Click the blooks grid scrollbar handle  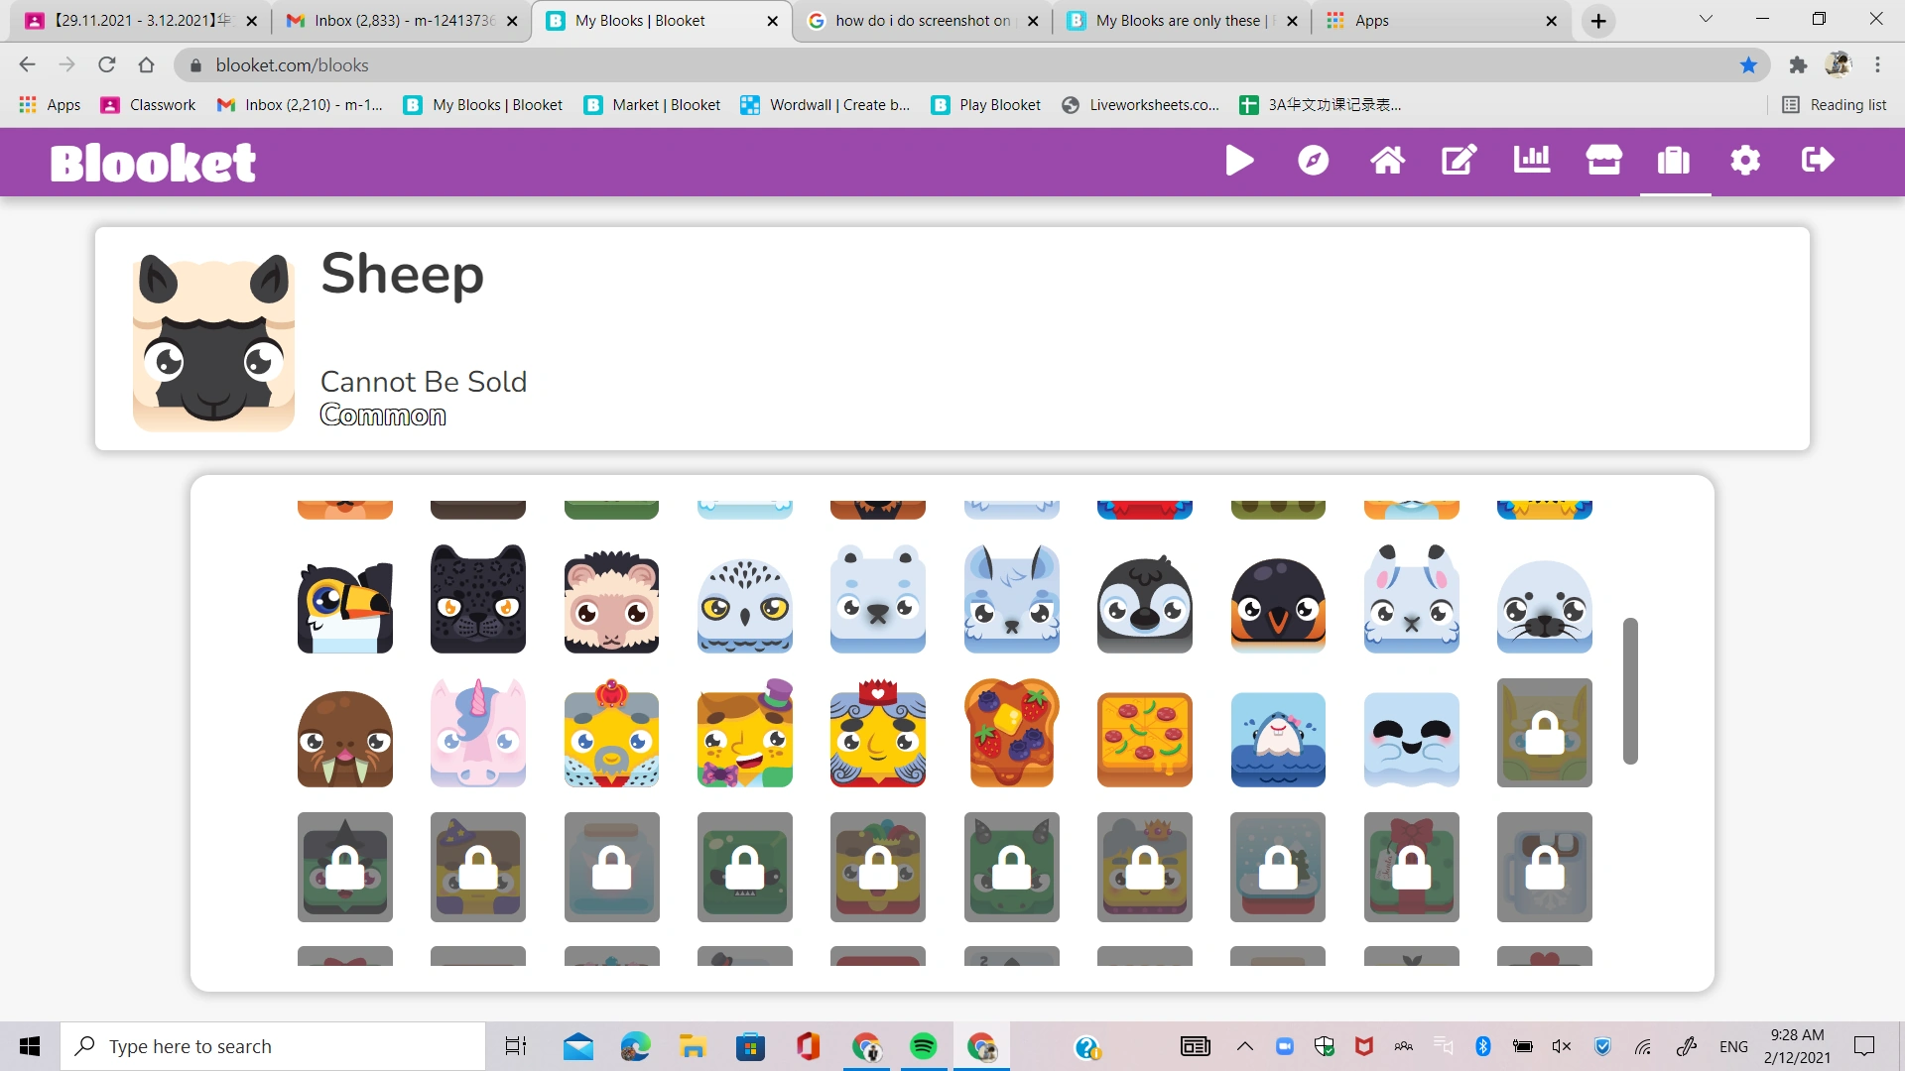point(1628,691)
